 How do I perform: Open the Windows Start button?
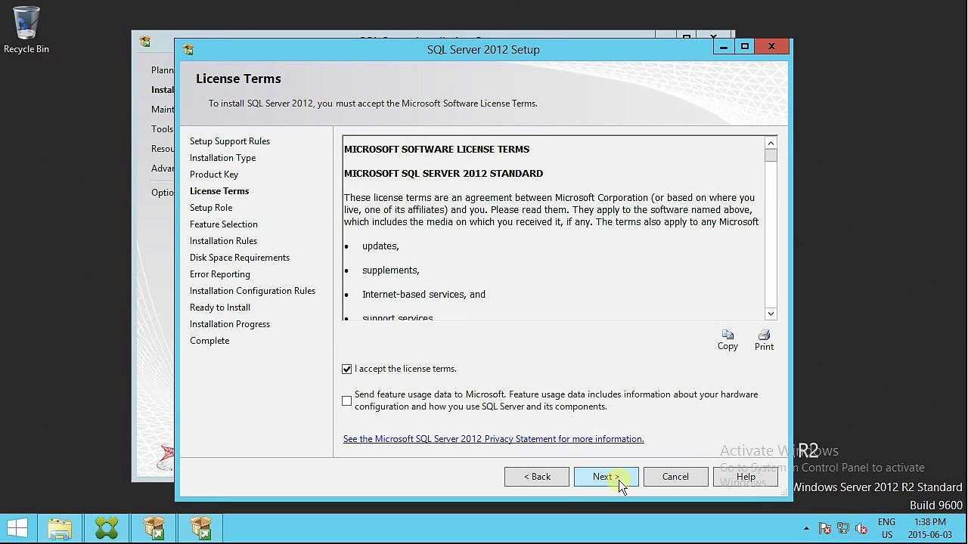point(17,527)
